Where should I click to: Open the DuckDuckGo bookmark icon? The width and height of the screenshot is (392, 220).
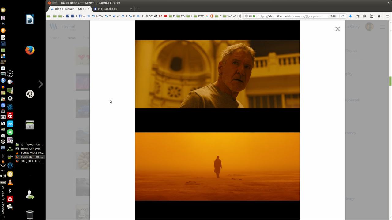[212, 16]
